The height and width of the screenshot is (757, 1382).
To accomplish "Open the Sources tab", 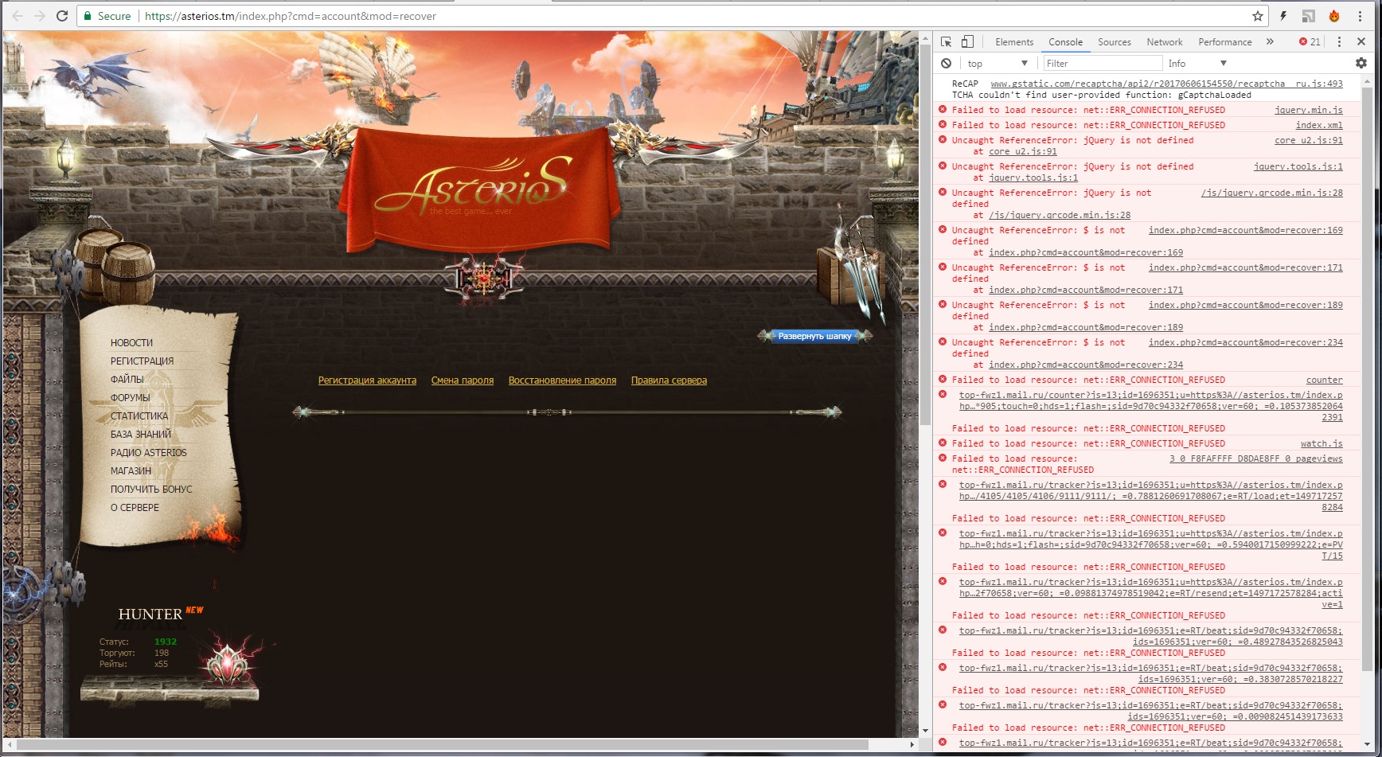I will tap(1114, 42).
